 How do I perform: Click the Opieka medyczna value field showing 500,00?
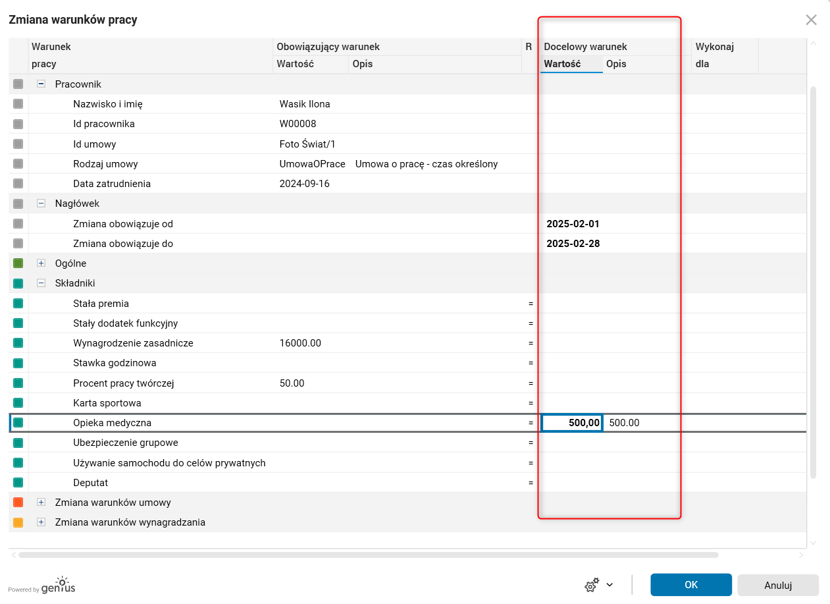(571, 423)
